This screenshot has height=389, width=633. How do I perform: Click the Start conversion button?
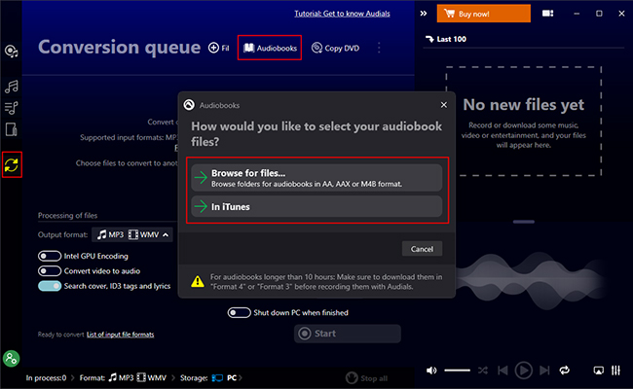[348, 334]
